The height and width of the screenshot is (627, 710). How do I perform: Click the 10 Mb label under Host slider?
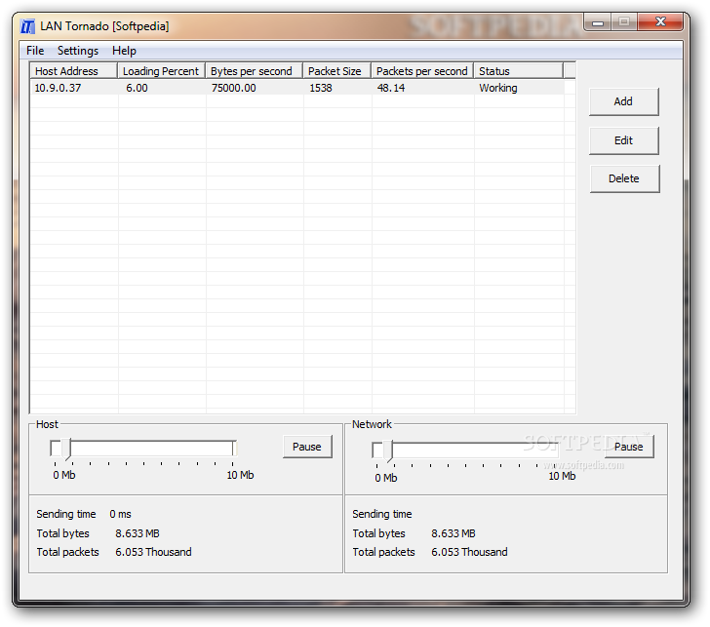241,475
